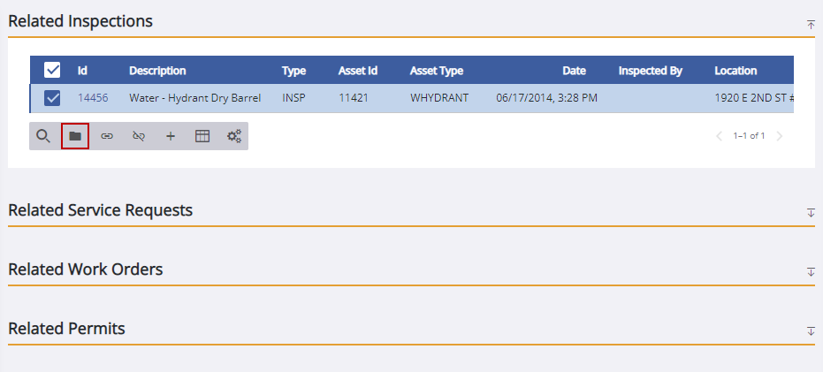Click the unlink broken chain icon
The height and width of the screenshot is (372, 823).
139,136
